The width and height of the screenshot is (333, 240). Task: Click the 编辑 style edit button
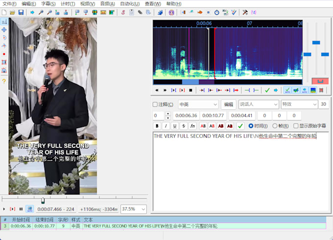pos(229,104)
